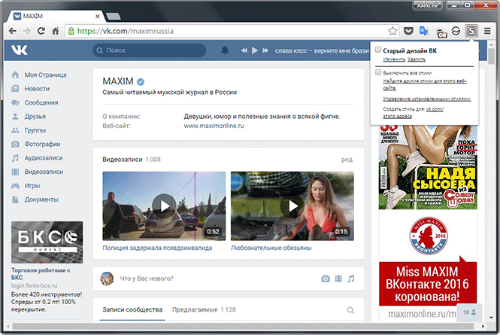Play the Любознательные обезьяны video thumbnail

pyautogui.click(x=292, y=206)
